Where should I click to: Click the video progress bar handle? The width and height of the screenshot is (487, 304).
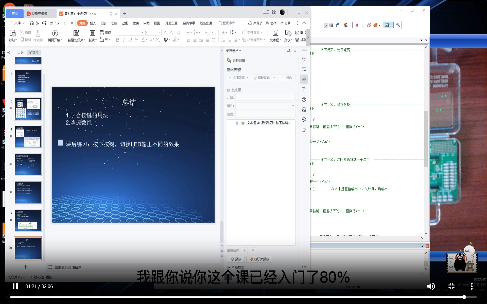tap(464, 297)
